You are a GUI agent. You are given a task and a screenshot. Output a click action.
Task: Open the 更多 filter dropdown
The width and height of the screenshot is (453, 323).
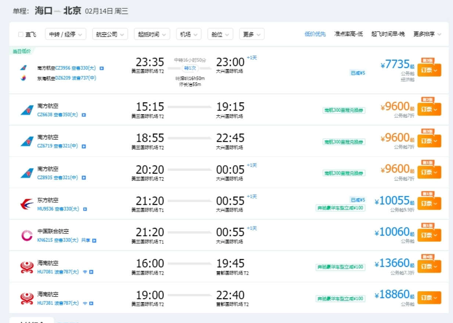coord(252,34)
